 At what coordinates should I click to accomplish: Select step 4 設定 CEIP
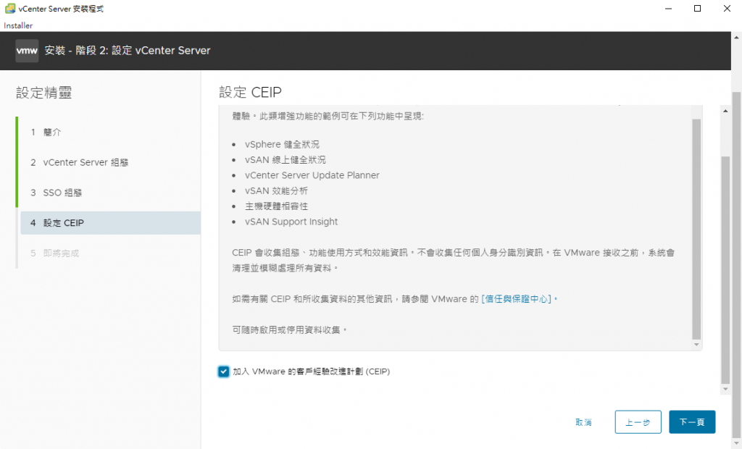[x=110, y=223]
